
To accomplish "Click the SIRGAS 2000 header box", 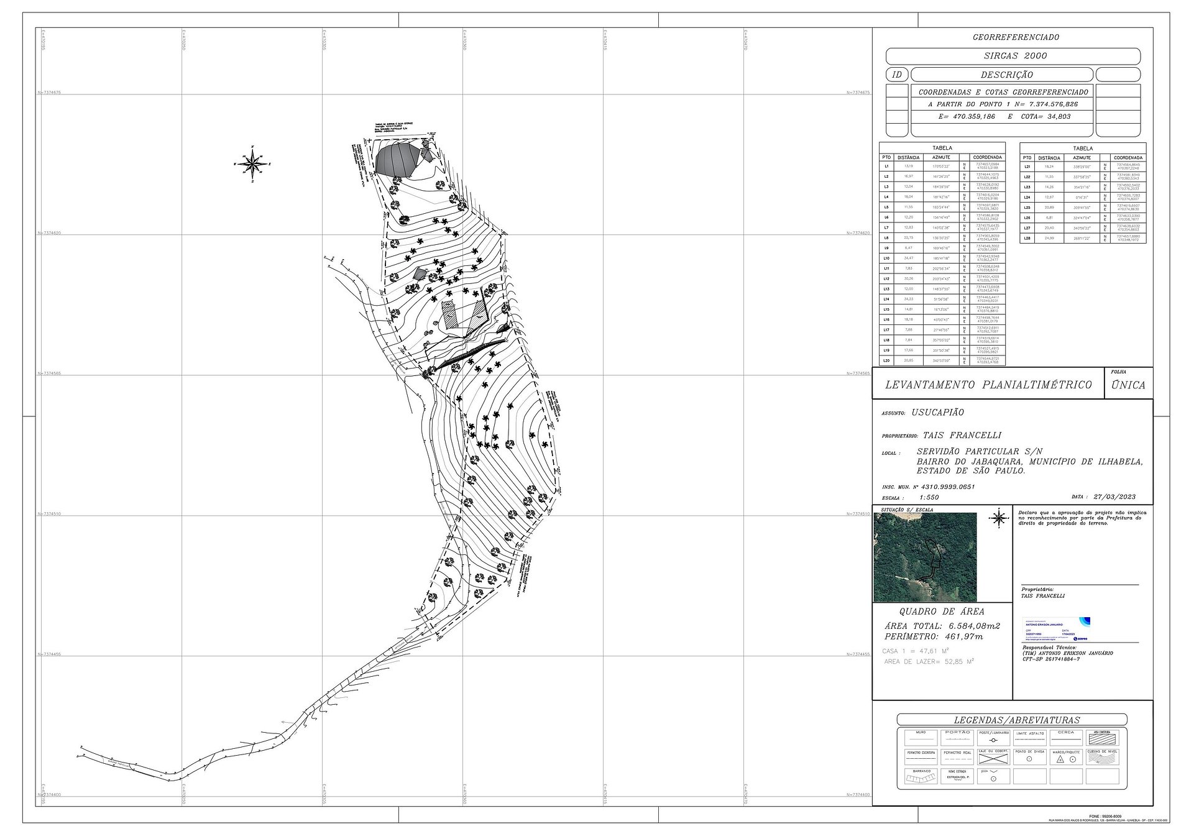I will click(1013, 56).
